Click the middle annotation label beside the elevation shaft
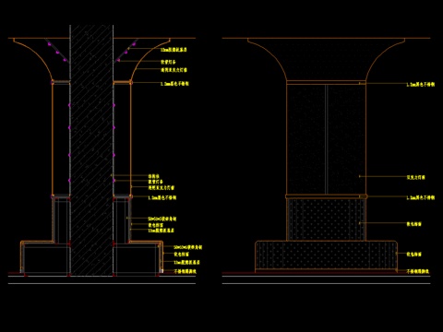 416,177
